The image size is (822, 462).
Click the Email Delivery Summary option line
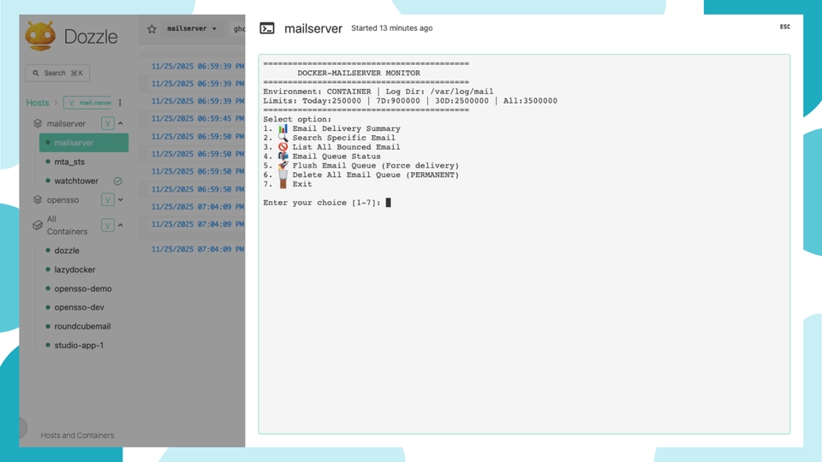click(332, 128)
